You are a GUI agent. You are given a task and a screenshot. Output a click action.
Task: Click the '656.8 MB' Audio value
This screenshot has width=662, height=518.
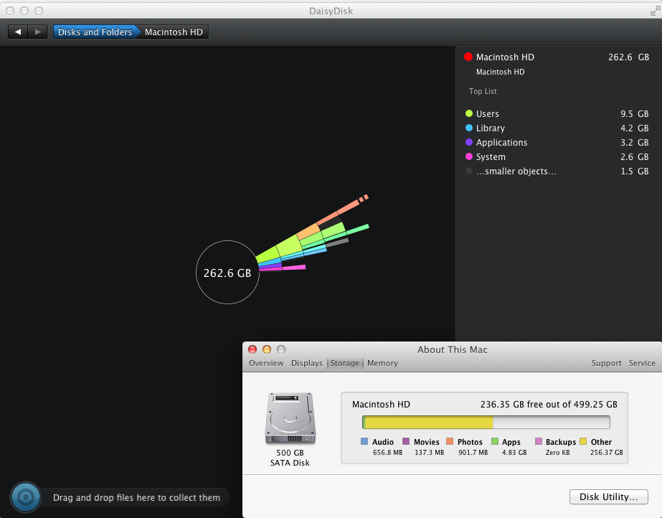(x=387, y=453)
